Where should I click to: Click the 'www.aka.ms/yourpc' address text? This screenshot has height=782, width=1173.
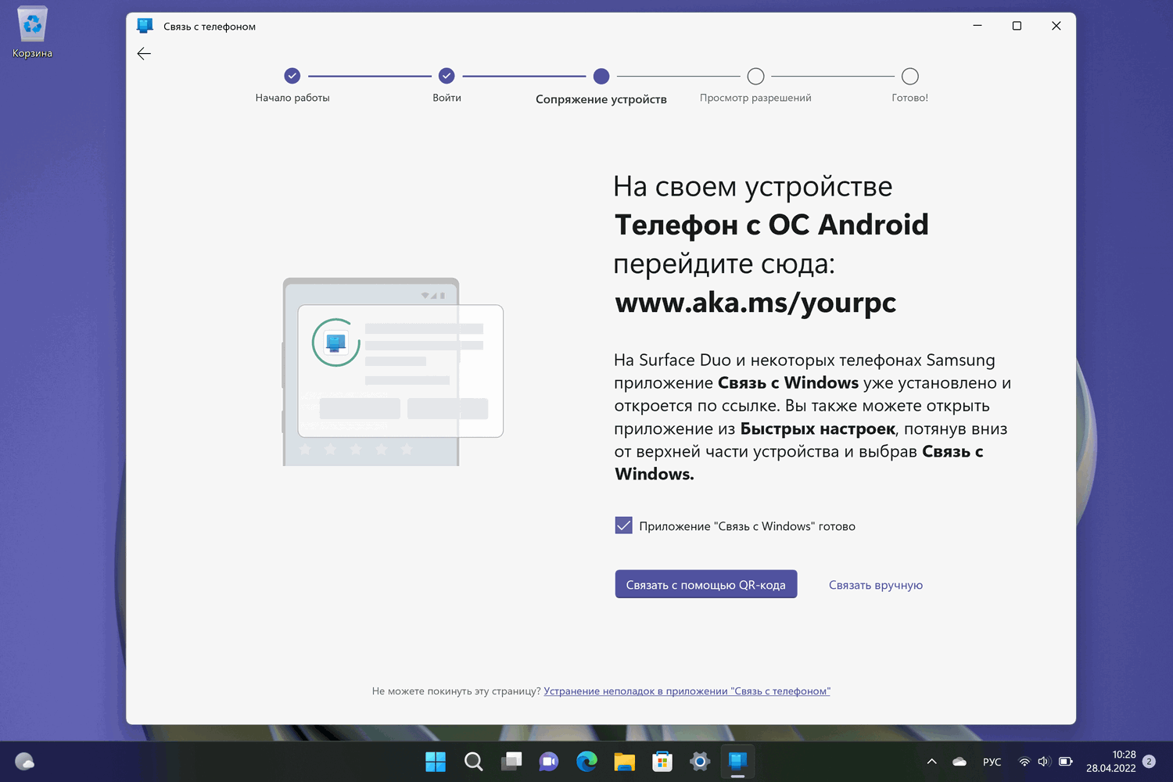point(755,303)
